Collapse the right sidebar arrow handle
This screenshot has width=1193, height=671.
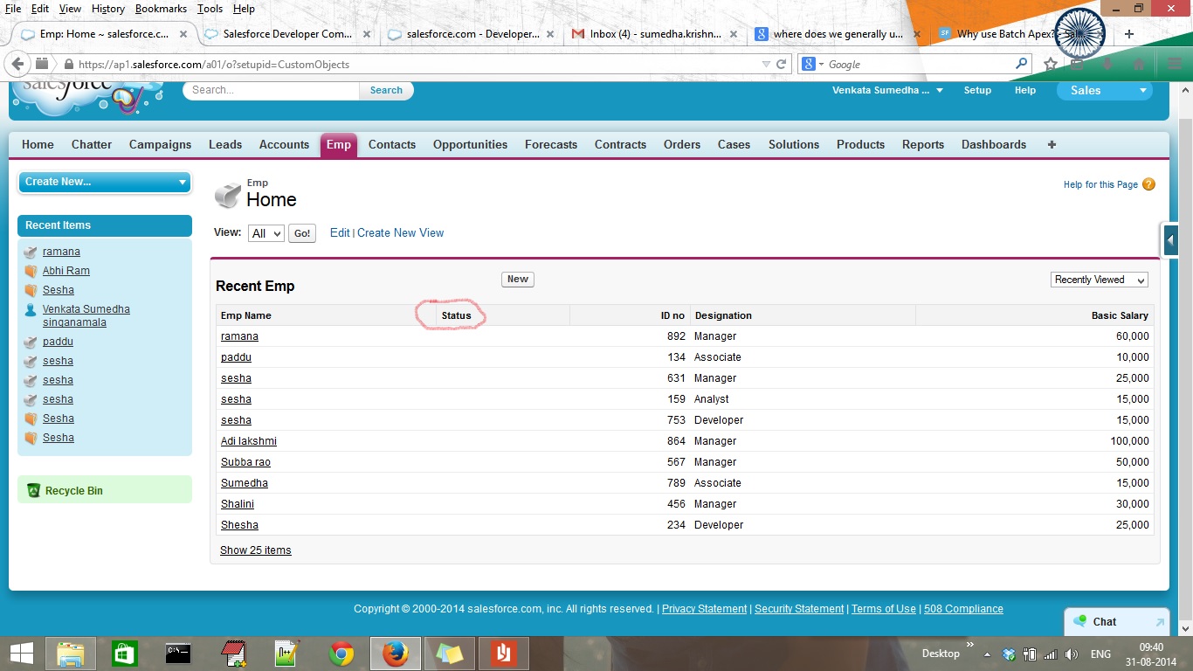pyautogui.click(x=1170, y=240)
